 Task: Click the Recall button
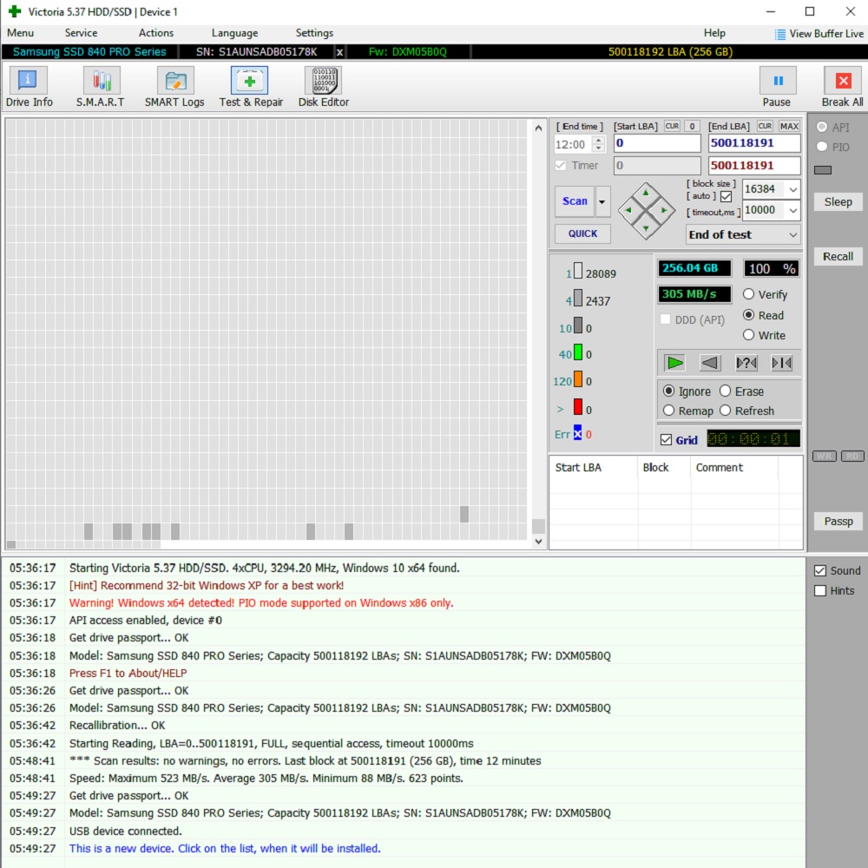point(838,256)
